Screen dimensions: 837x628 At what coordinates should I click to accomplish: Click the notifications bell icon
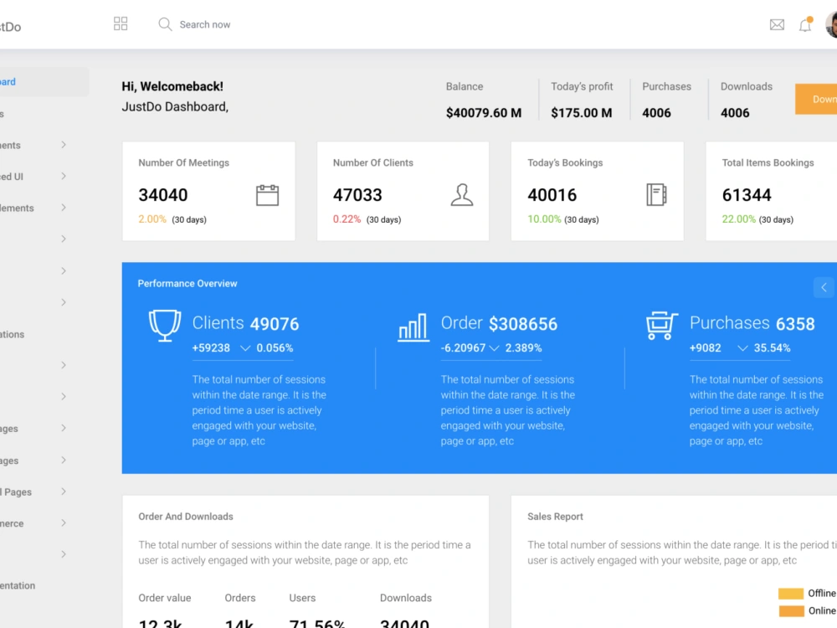tap(804, 24)
